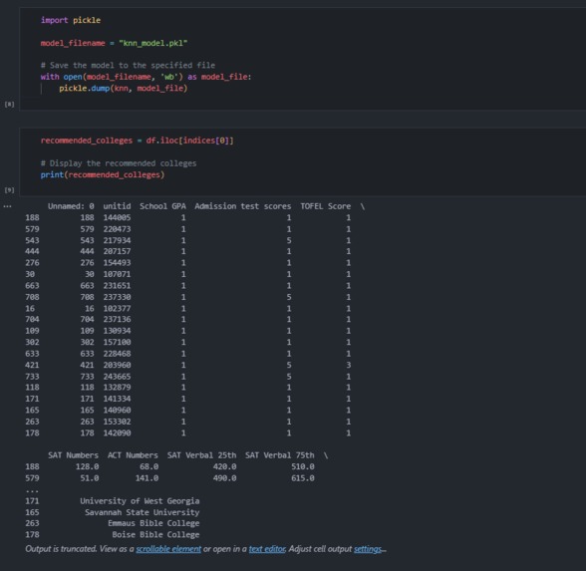Click the model_filename assignment line
The height and width of the screenshot is (571, 586).
point(114,43)
